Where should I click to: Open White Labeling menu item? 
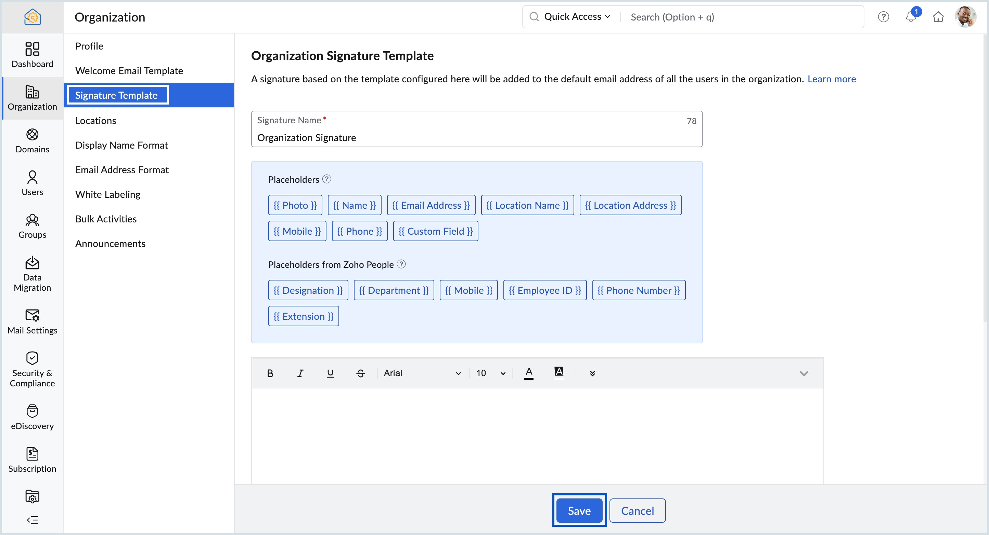(x=108, y=194)
